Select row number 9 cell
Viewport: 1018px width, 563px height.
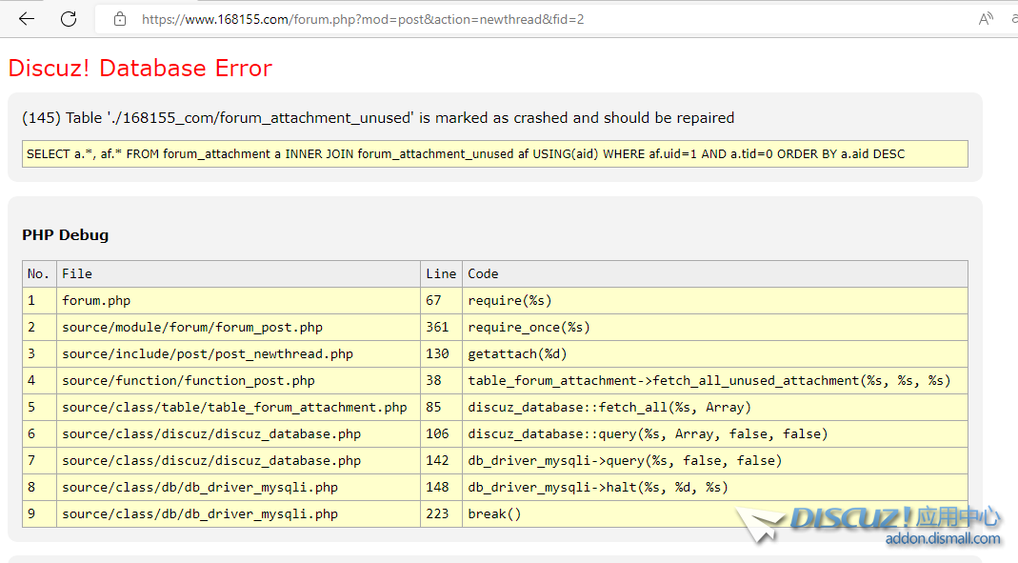(x=40, y=513)
